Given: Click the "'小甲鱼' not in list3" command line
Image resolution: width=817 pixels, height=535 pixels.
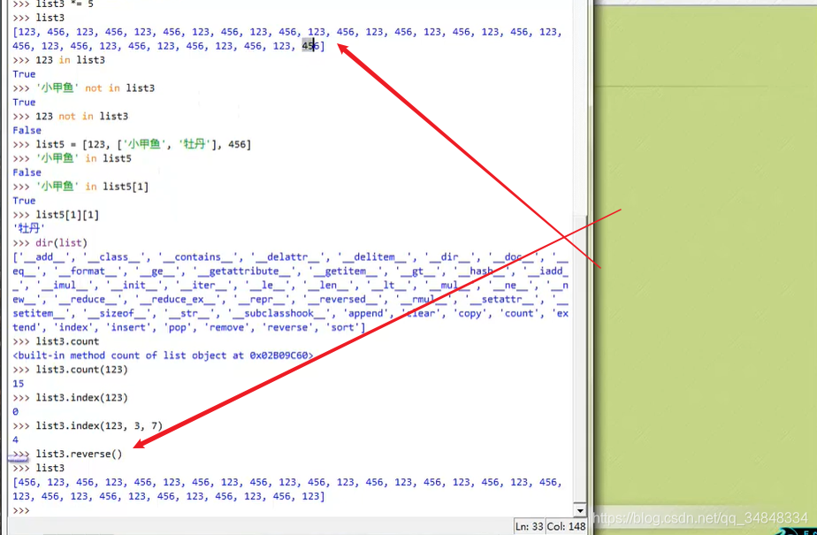Looking at the screenshot, I should [84, 88].
